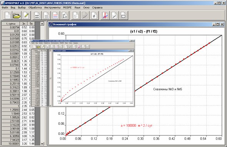Open the Файл menu

(x=5, y=8)
